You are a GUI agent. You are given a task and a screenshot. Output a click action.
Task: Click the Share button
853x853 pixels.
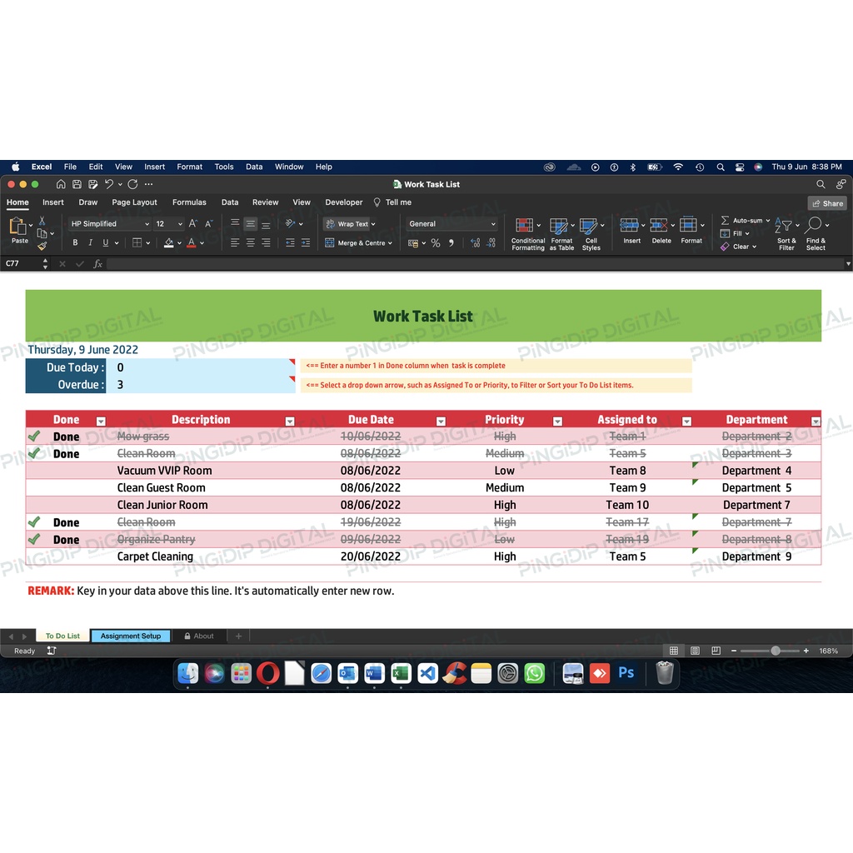coord(827,203)
